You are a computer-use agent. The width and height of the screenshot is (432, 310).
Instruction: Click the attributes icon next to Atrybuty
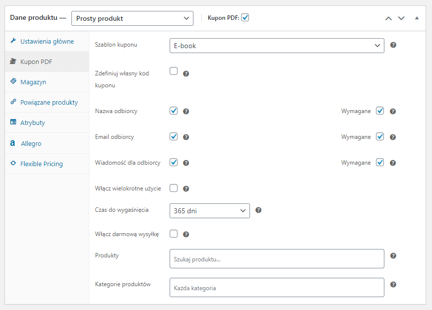pyautogui.click(x=14, y=123)
